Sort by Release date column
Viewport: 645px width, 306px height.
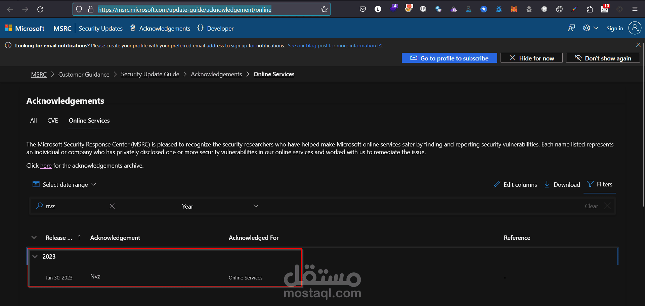(x=63, y=237)
